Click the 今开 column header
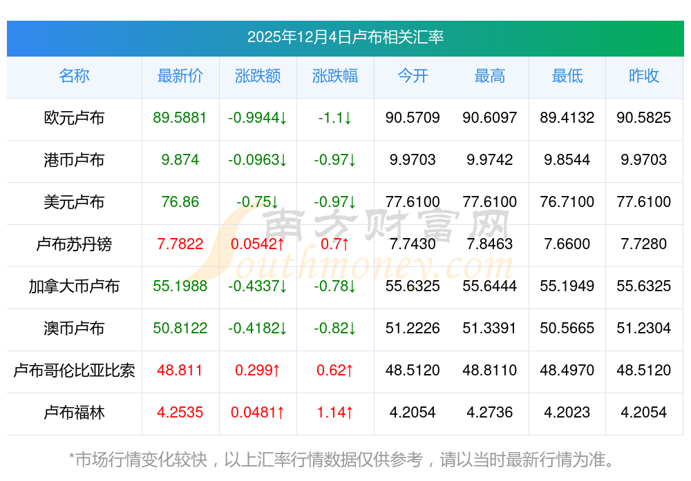691x481 pixels. (x=413, y=77)
